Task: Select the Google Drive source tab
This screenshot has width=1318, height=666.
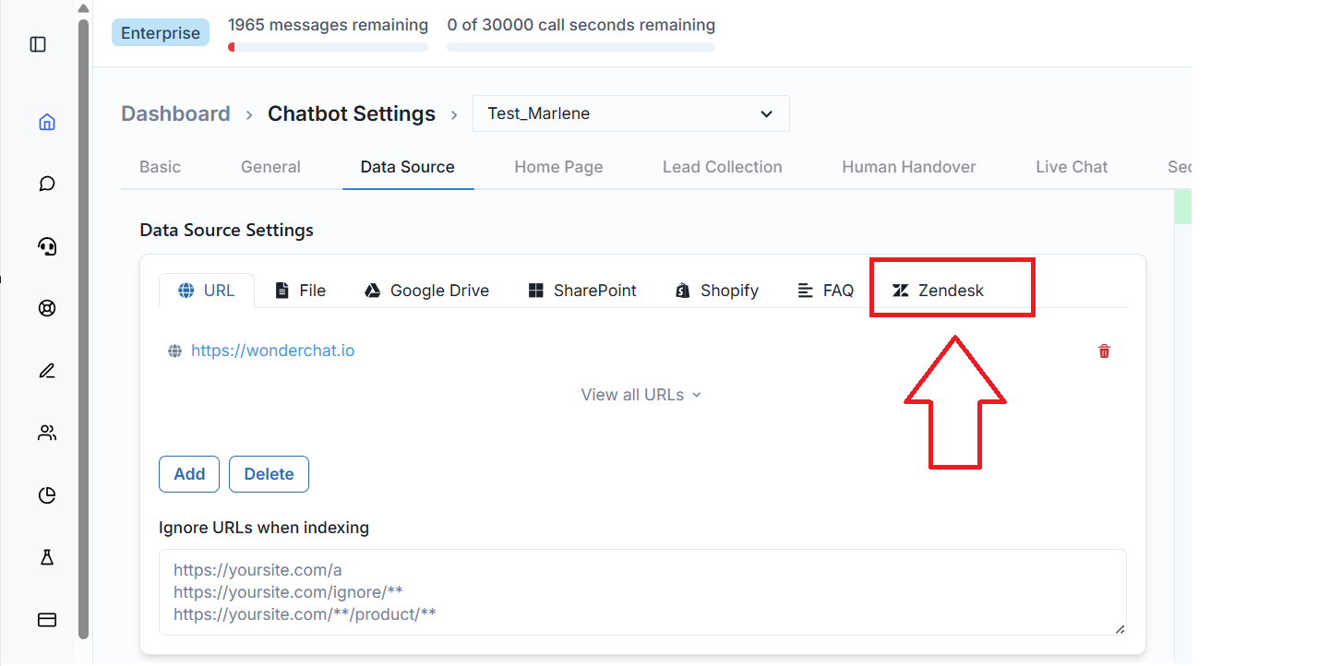Action: (426, 291)
